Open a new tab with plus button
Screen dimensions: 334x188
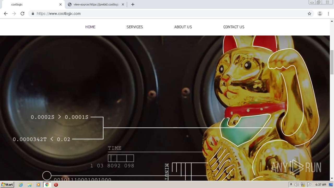(133, 4)
